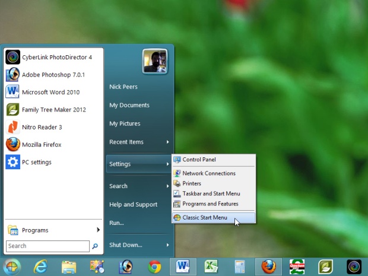
Task: Click the CyberLink PhotoDirector 4 icon in start menu
Action: tap(12, 57)
